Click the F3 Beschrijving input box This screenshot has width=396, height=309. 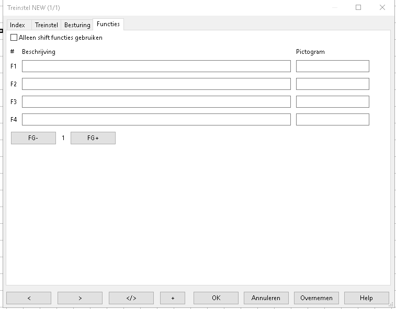coord(156,101)
